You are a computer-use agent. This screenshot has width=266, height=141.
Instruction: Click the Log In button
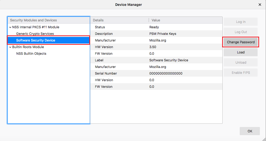240,22
